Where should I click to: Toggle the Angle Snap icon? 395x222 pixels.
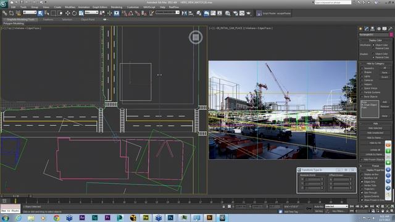point(131,13)
